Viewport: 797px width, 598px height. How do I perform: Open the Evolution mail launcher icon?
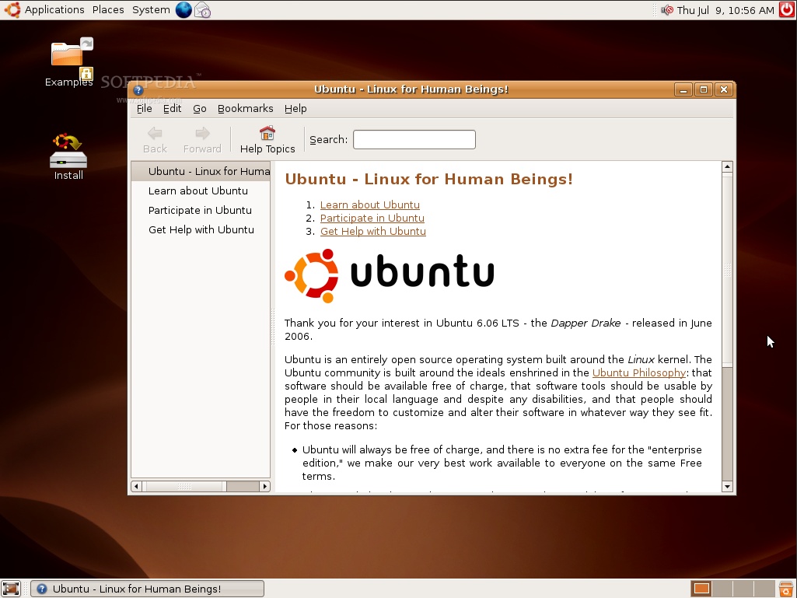202,10
